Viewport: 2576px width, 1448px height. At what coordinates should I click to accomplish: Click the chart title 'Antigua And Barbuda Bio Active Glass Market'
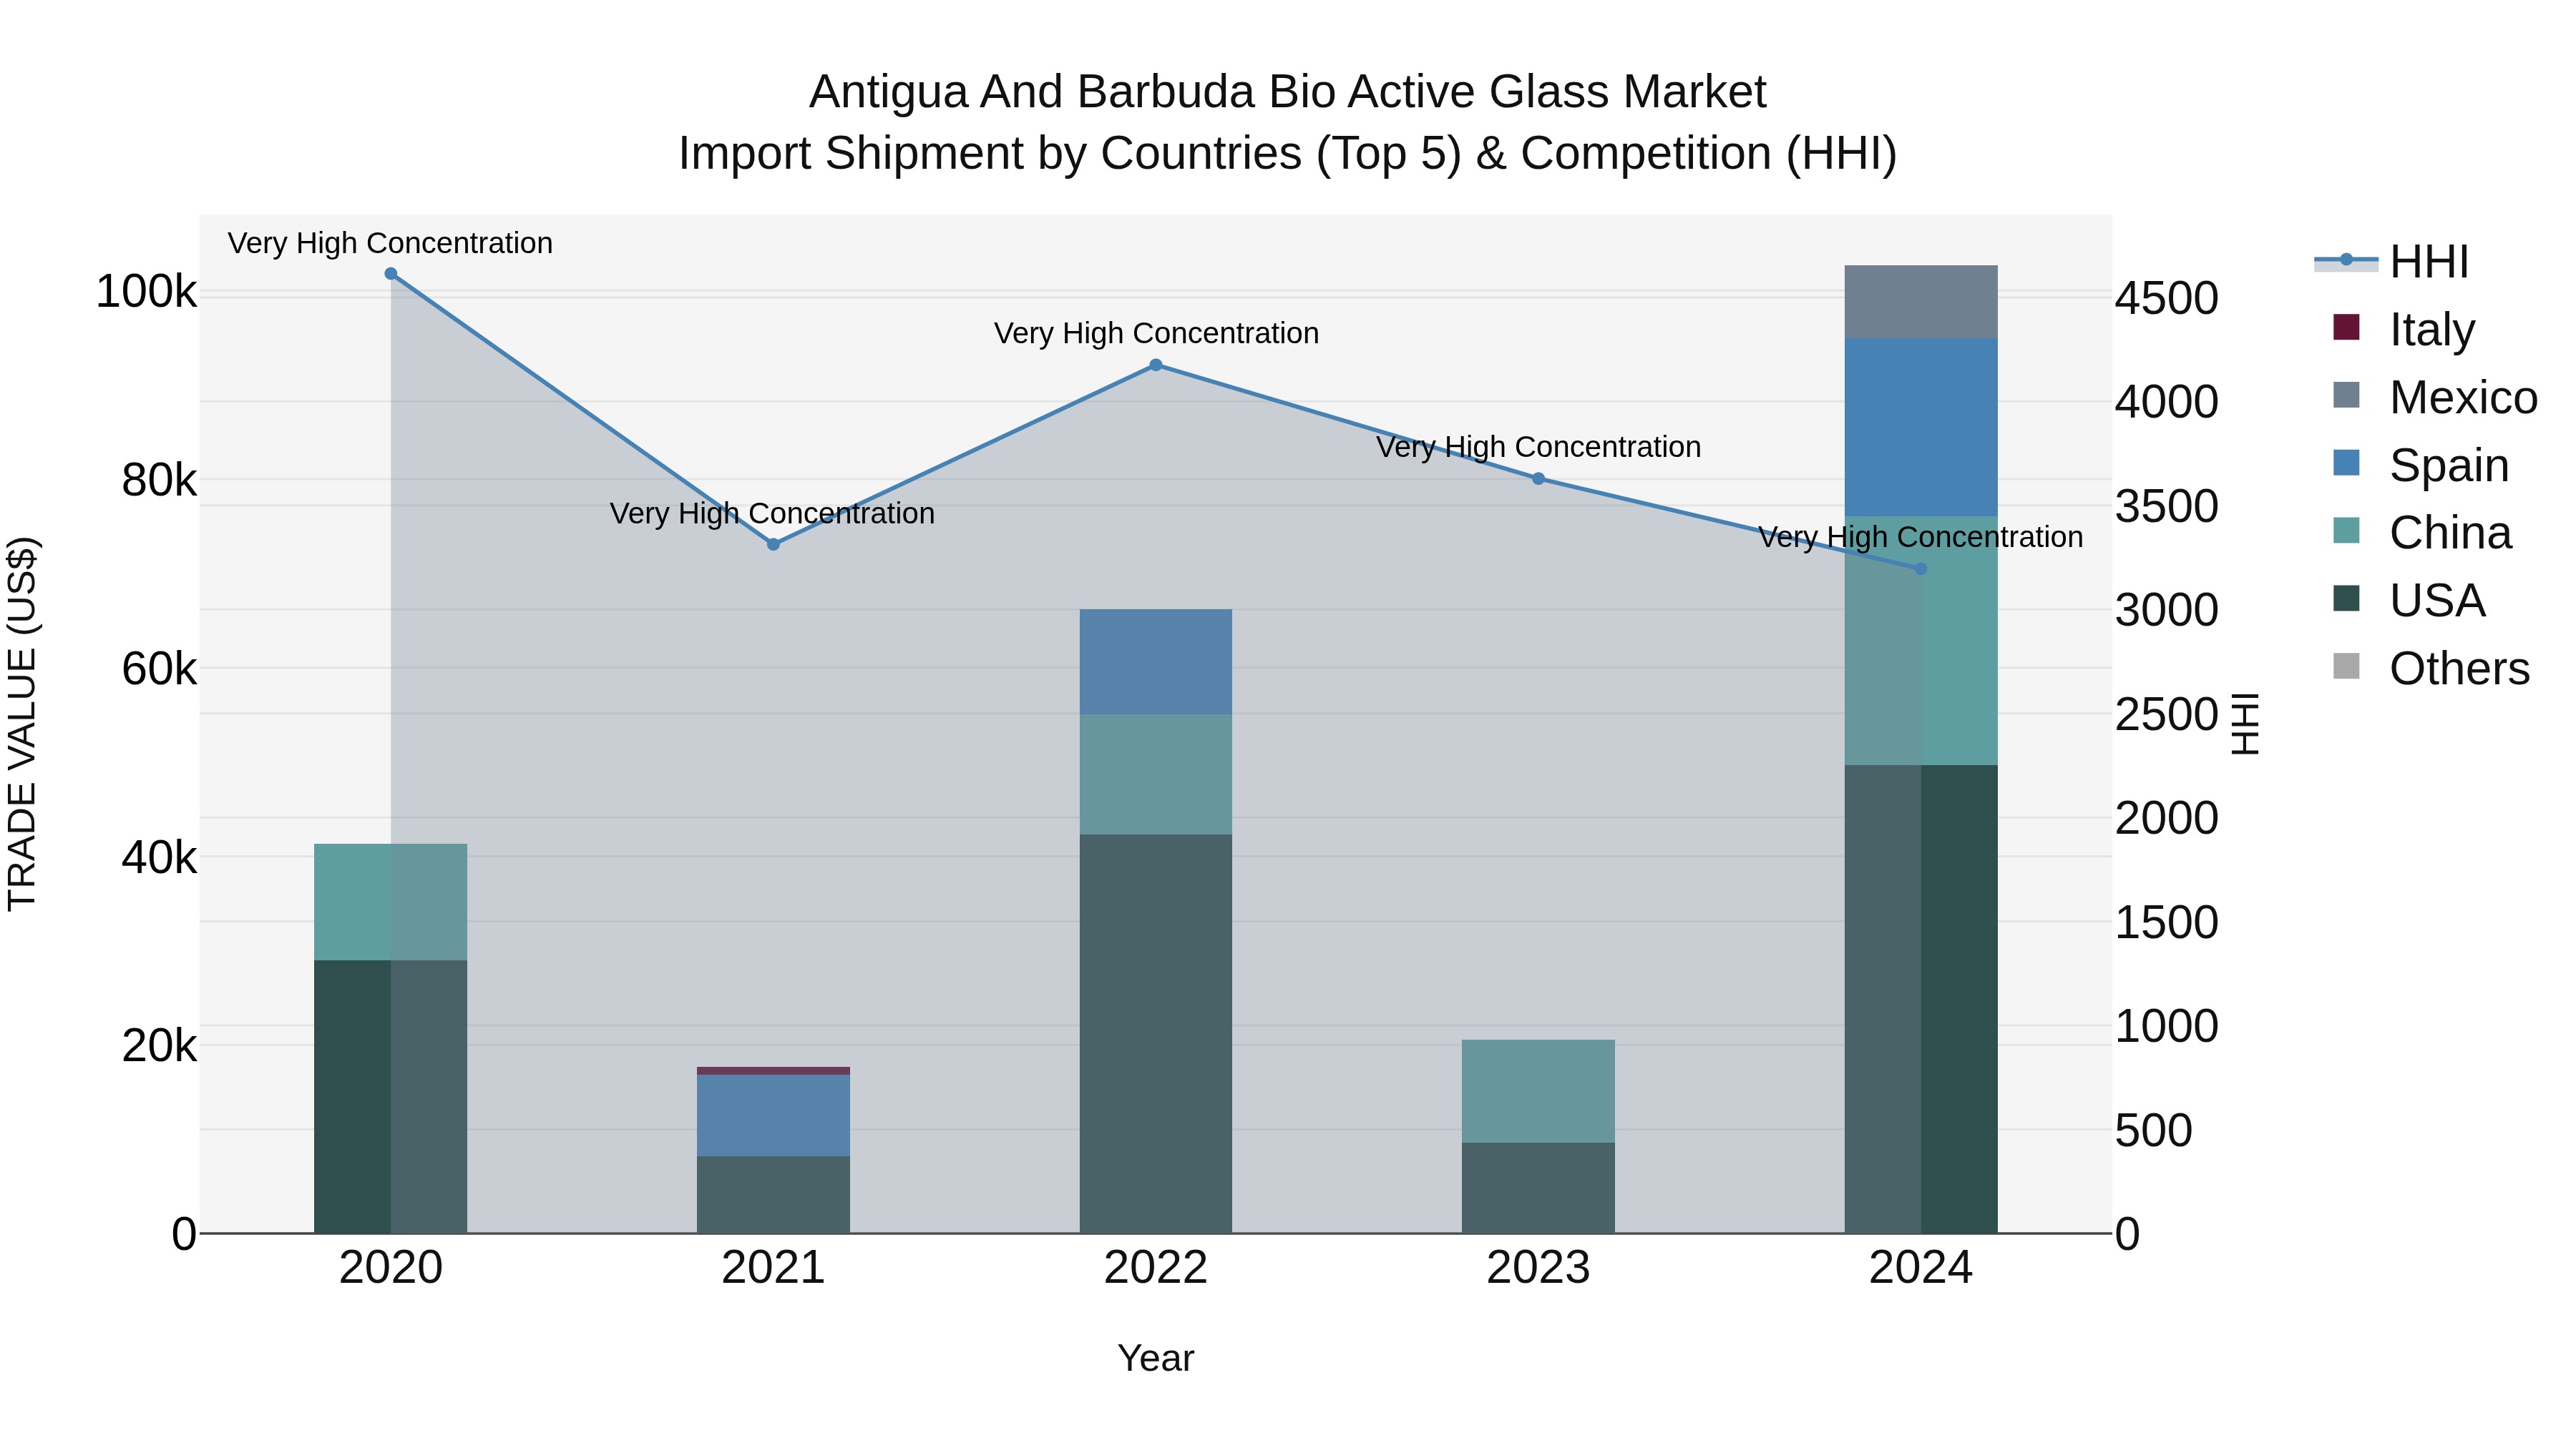(x=1288, y=92)
